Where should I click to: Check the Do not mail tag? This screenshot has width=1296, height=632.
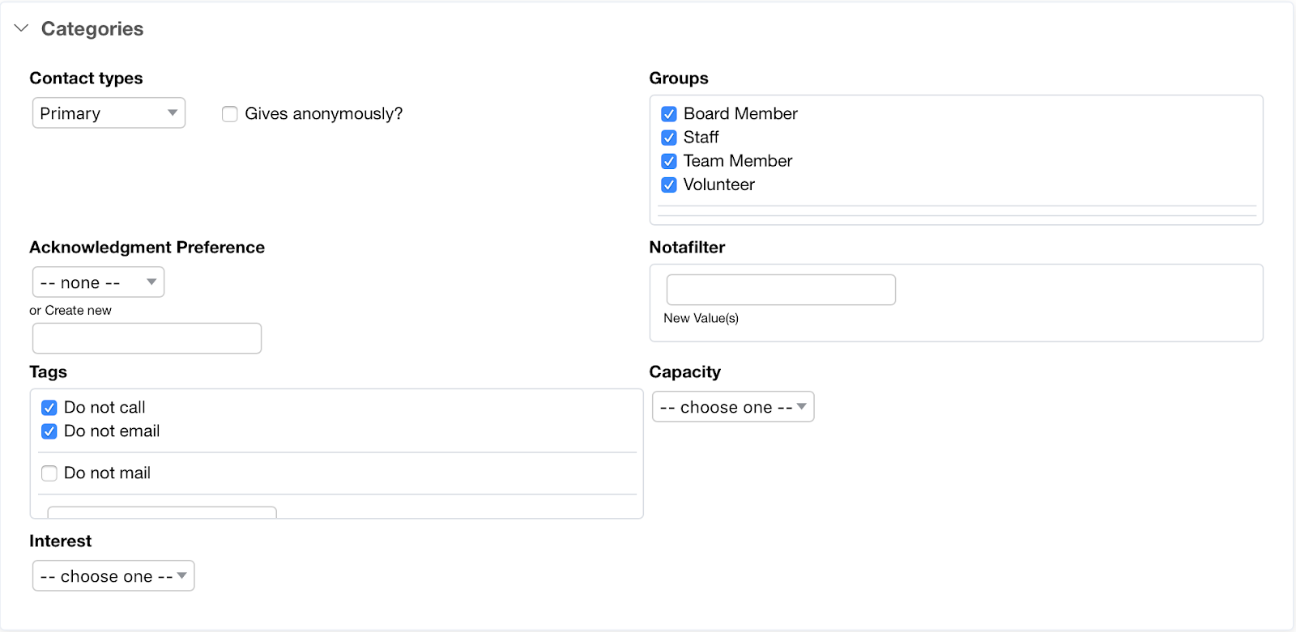[x=49, y=473]
